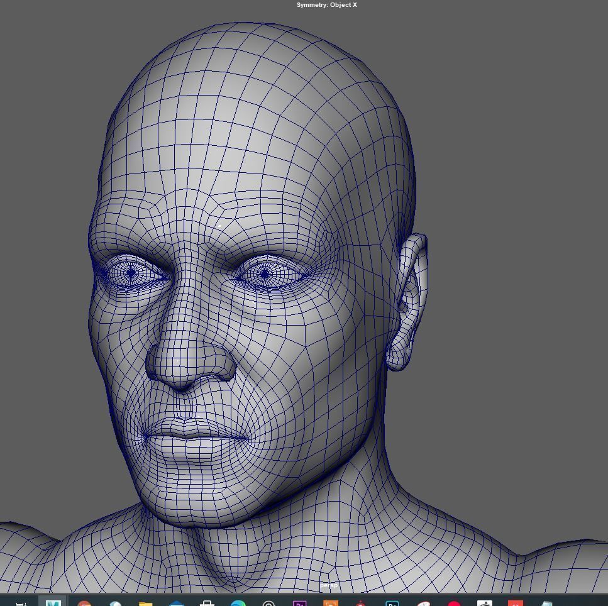This screenshot has width=608, height=606.
Task: Select the head model's visible ear
Action: (x=407, y=302)
